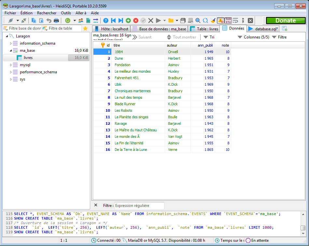
Task: Click the Run query play icon
Action: pos(158,21)
